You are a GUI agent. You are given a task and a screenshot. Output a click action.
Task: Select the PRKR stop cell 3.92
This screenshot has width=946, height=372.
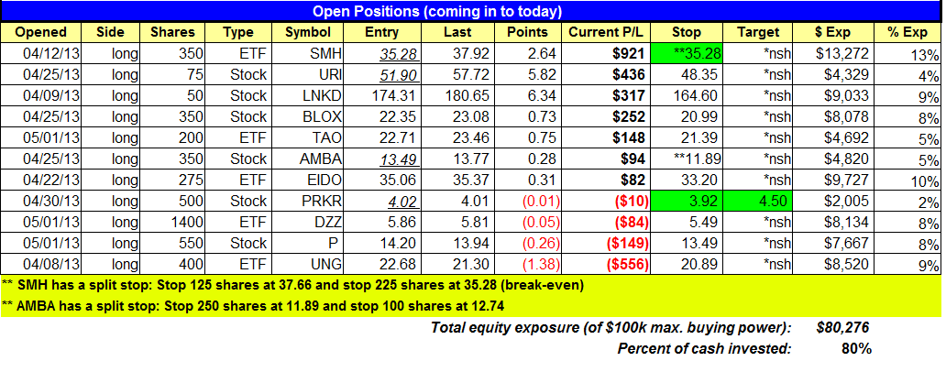[x=687, y=201]
